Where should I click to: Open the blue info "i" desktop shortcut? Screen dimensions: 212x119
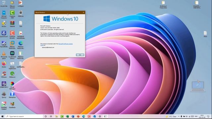12,95
